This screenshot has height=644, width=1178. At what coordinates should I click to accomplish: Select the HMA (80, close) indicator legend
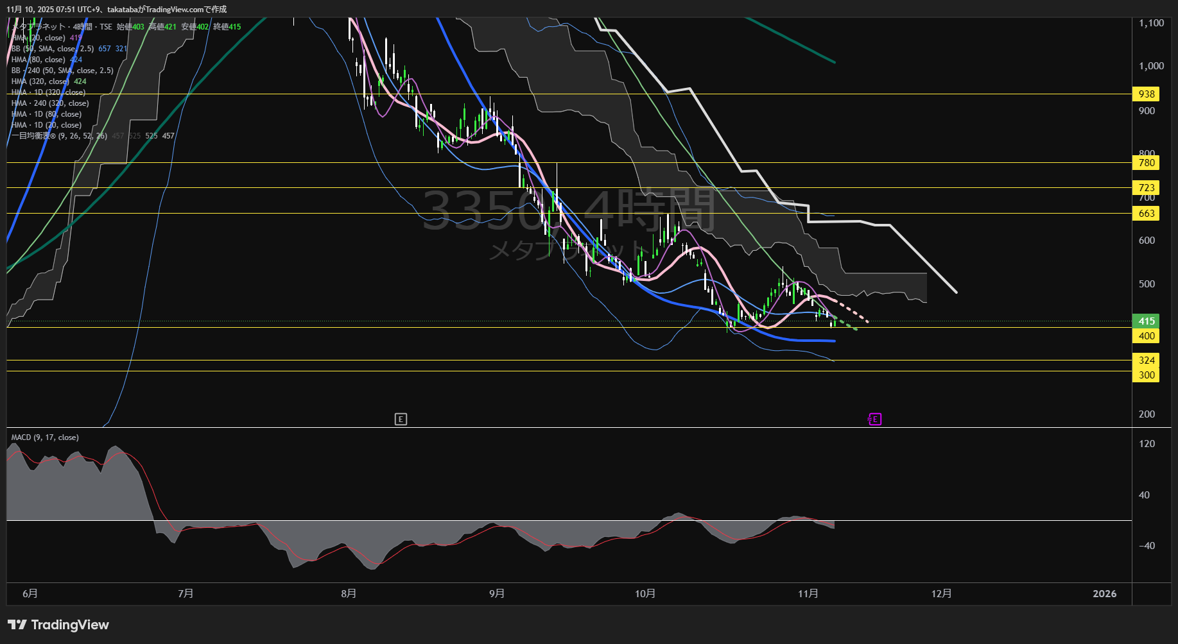tap(39, 60)
